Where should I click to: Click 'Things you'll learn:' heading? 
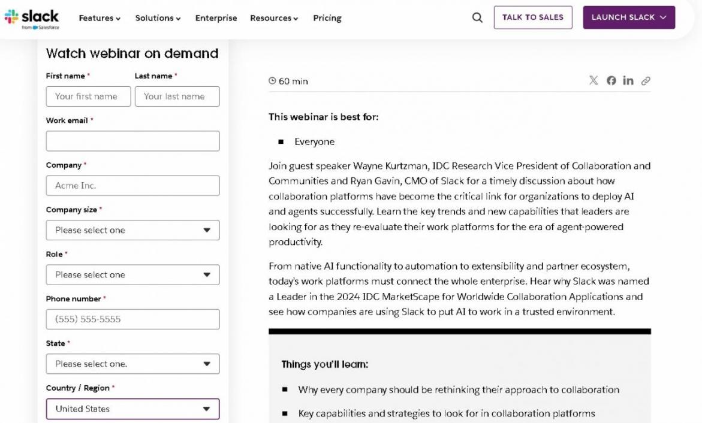[324, 364]
